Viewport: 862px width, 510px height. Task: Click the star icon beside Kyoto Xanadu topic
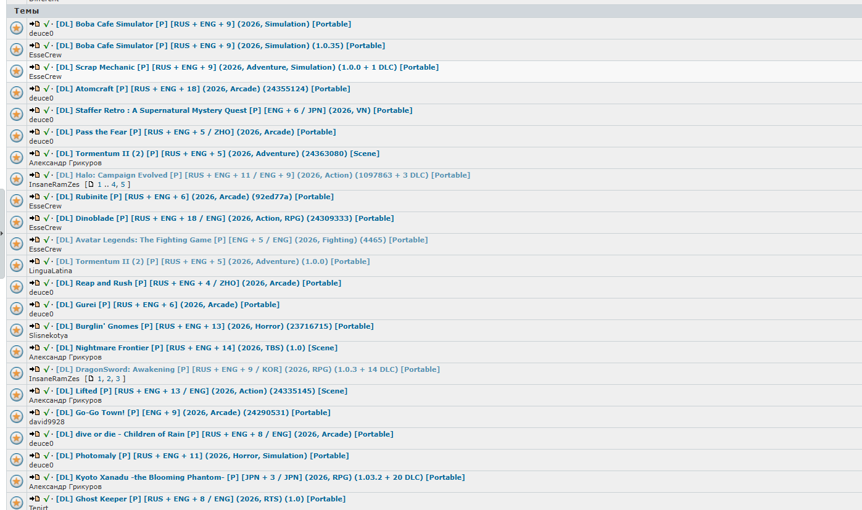tap(17, 482)
